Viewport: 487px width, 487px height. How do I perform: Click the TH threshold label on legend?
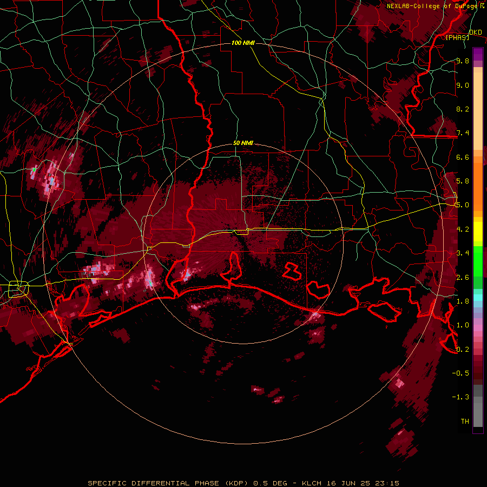pos(465,422)
